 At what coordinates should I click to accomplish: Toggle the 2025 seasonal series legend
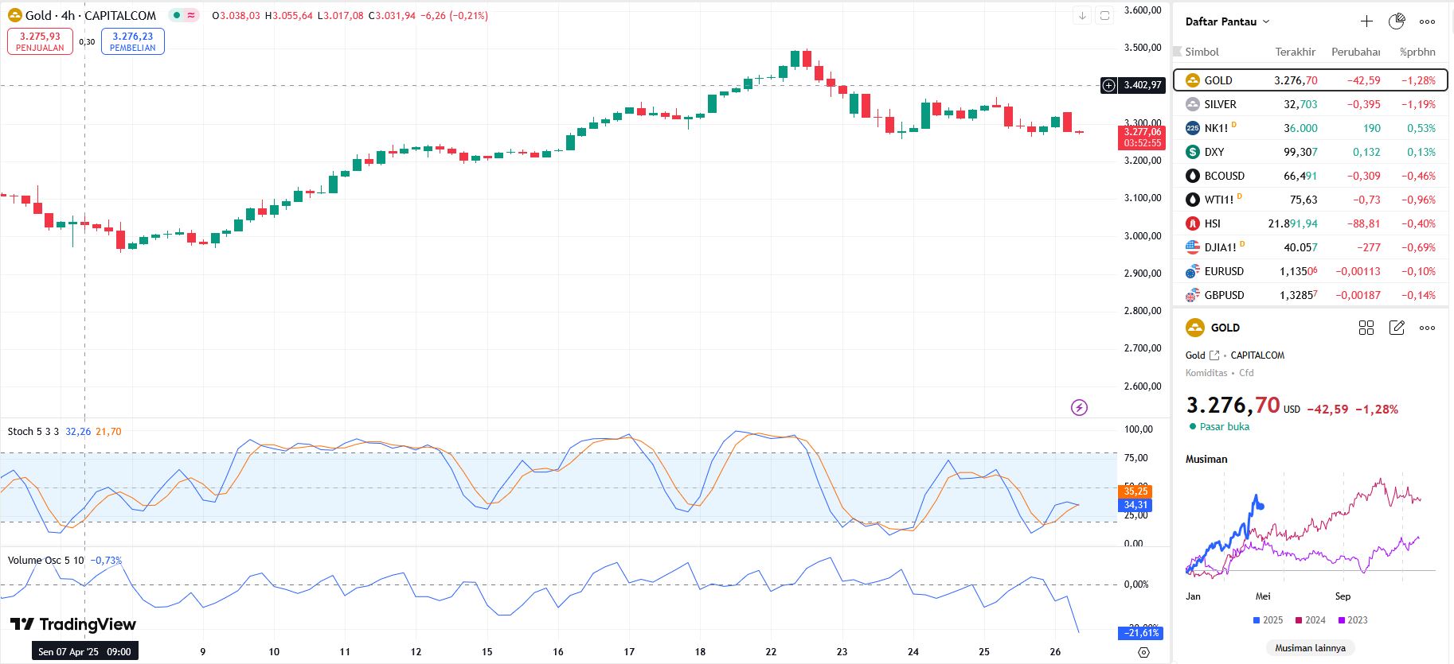coord(1268,620)
